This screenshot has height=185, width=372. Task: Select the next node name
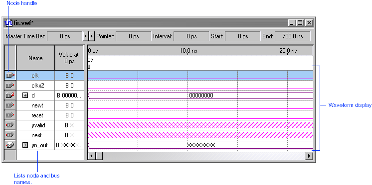tap(36, 135)
